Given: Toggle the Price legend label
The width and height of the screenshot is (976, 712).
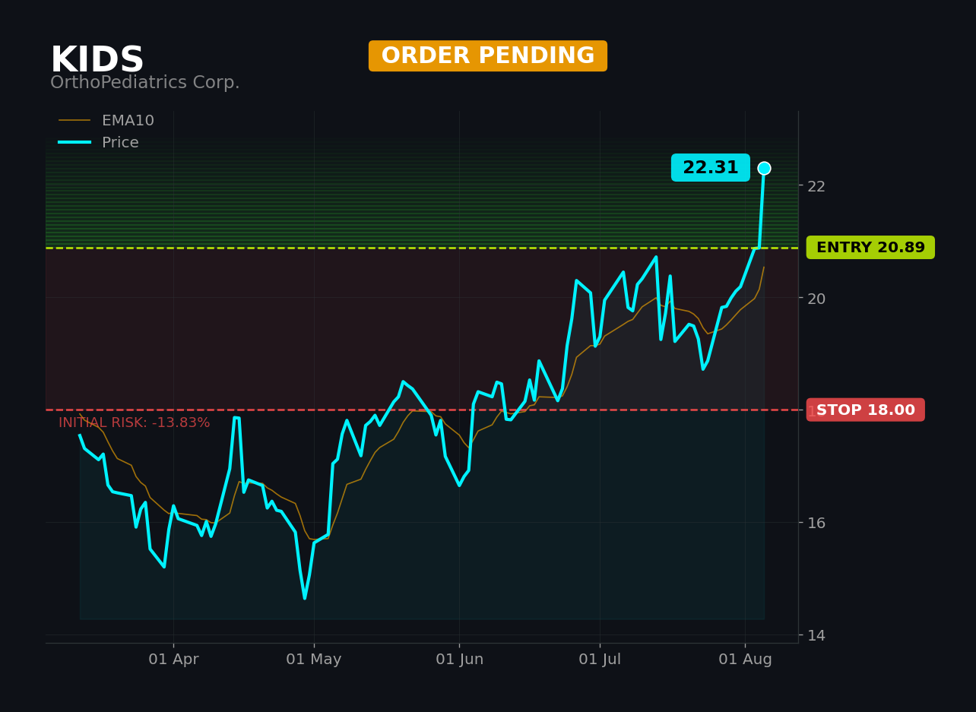Looking at the screenshot, I should click(x=120, y=143).
